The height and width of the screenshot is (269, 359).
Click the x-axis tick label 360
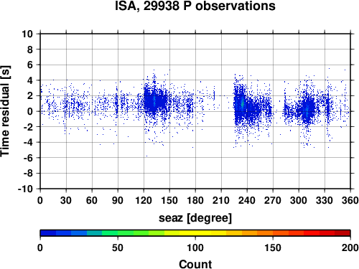click(x=350, y=200)
